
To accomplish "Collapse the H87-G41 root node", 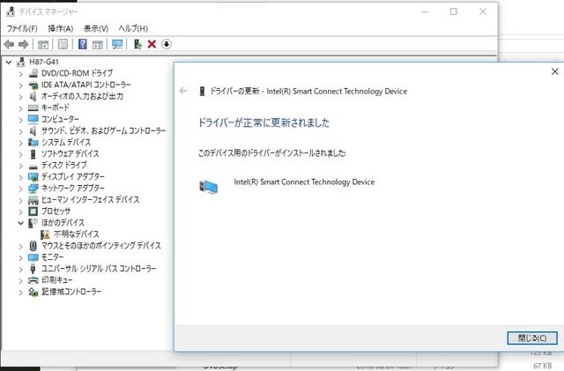I will pos(9,63).
